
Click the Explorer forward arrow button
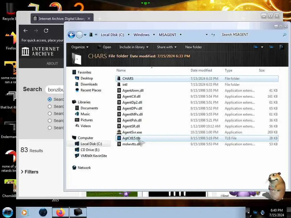click(x=80, y=35)
